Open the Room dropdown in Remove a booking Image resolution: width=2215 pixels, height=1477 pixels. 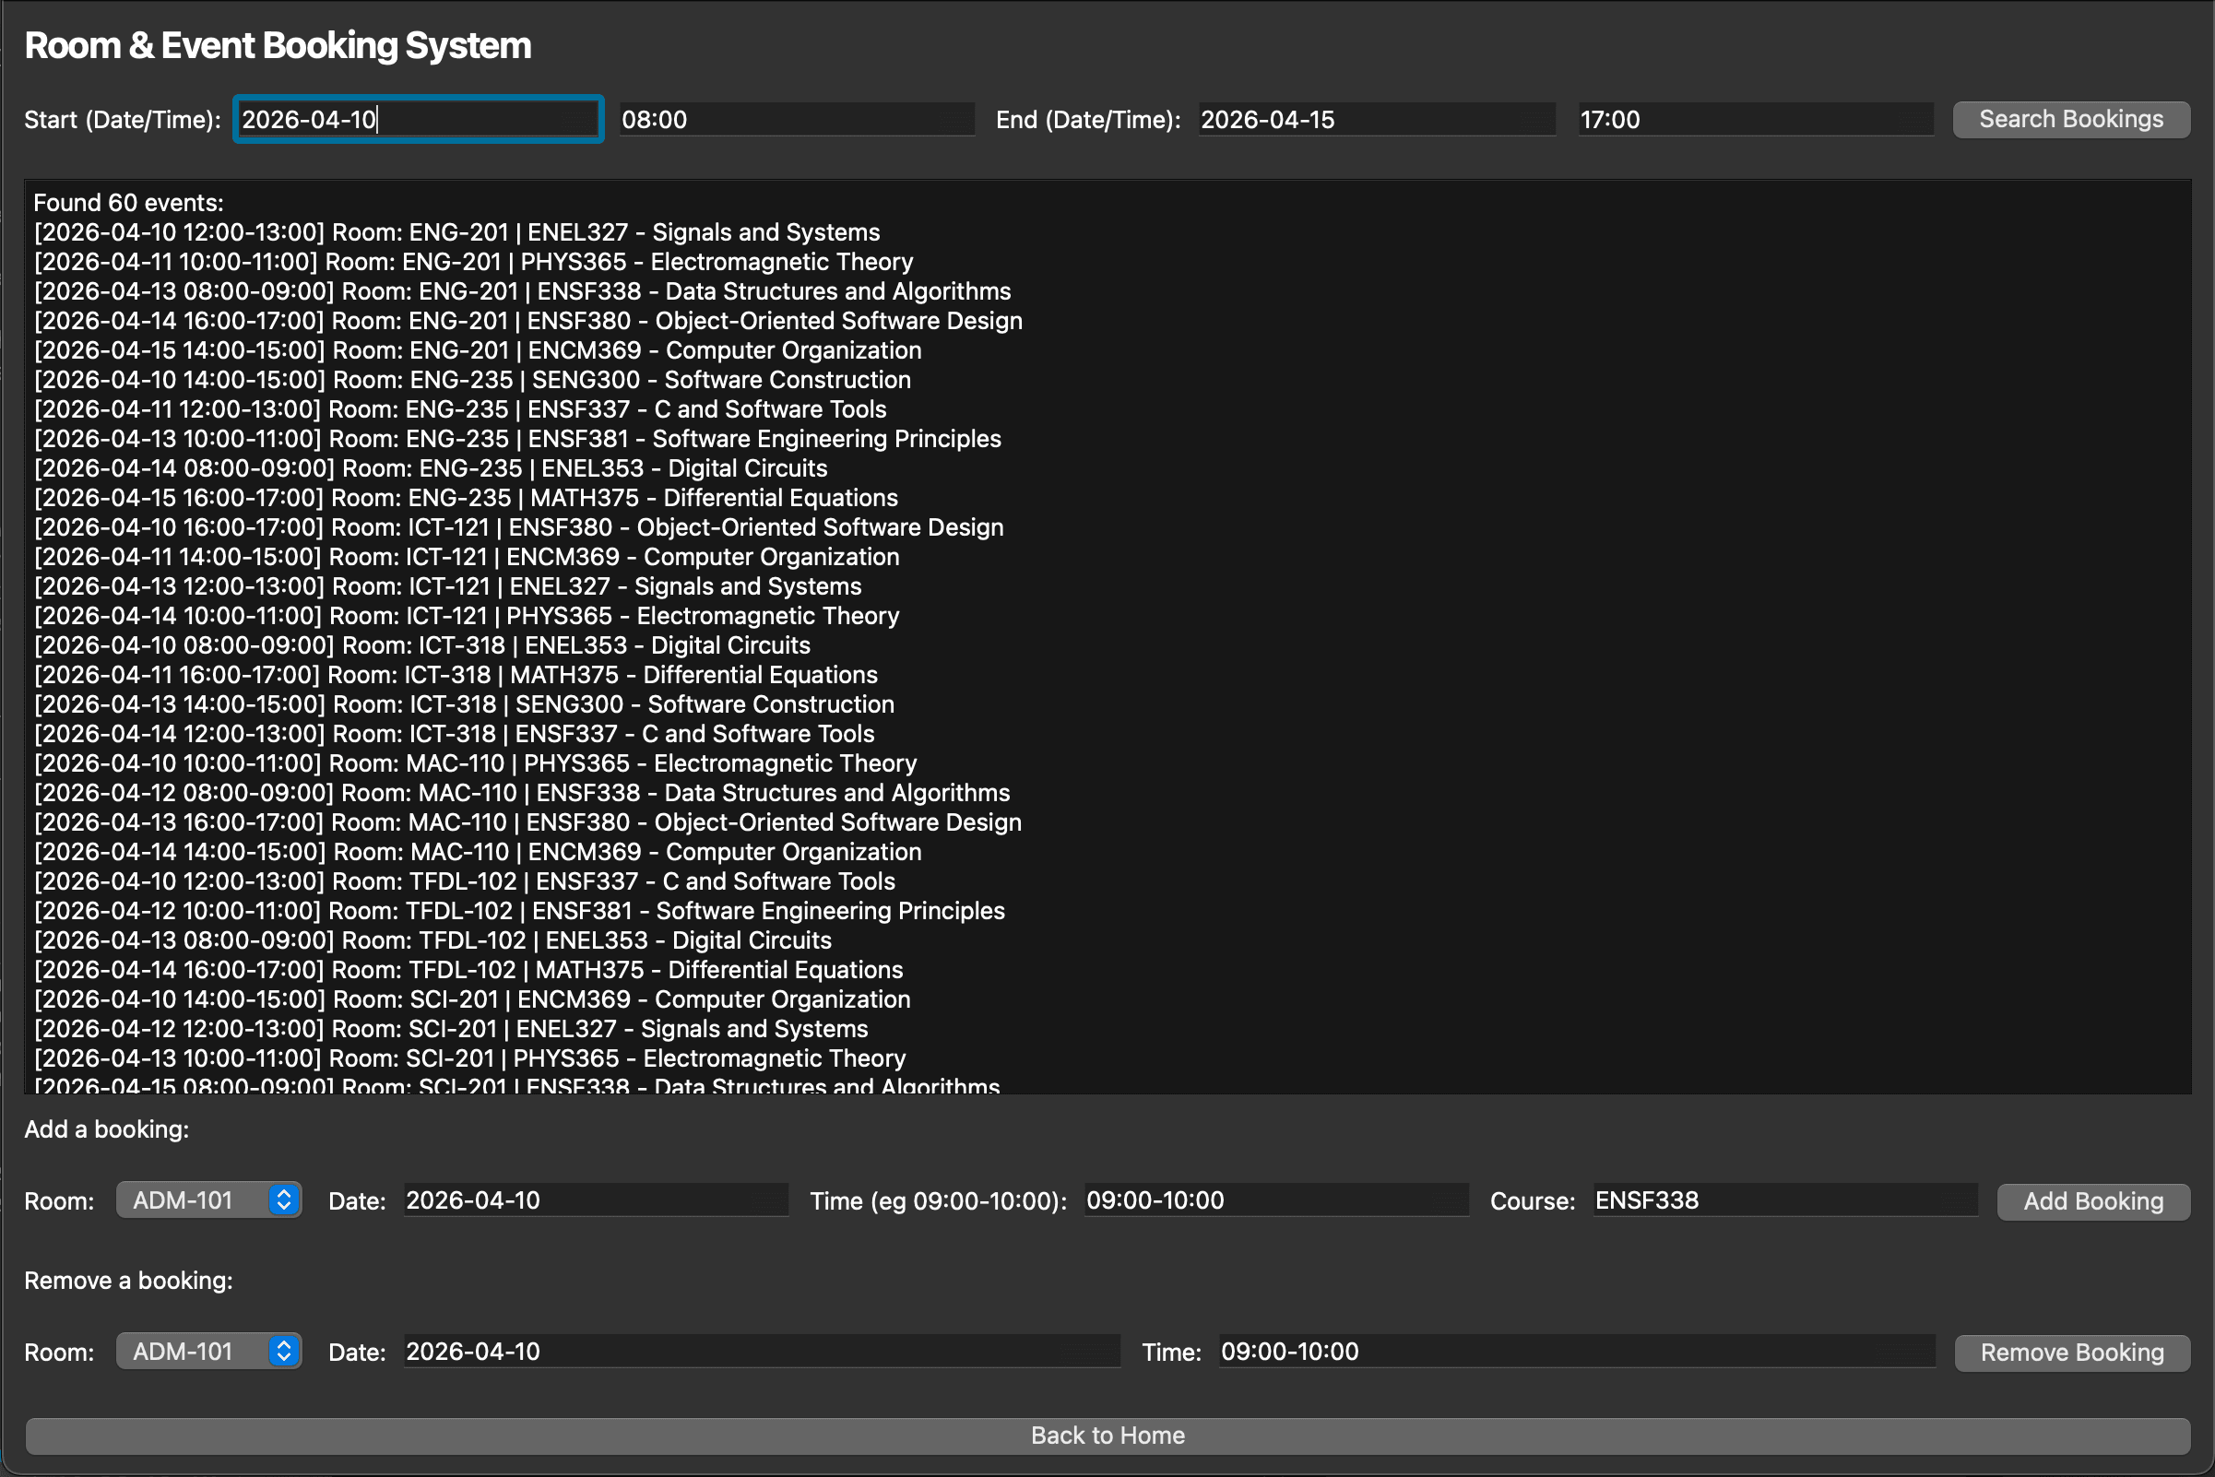click(x=208, y=1351)
